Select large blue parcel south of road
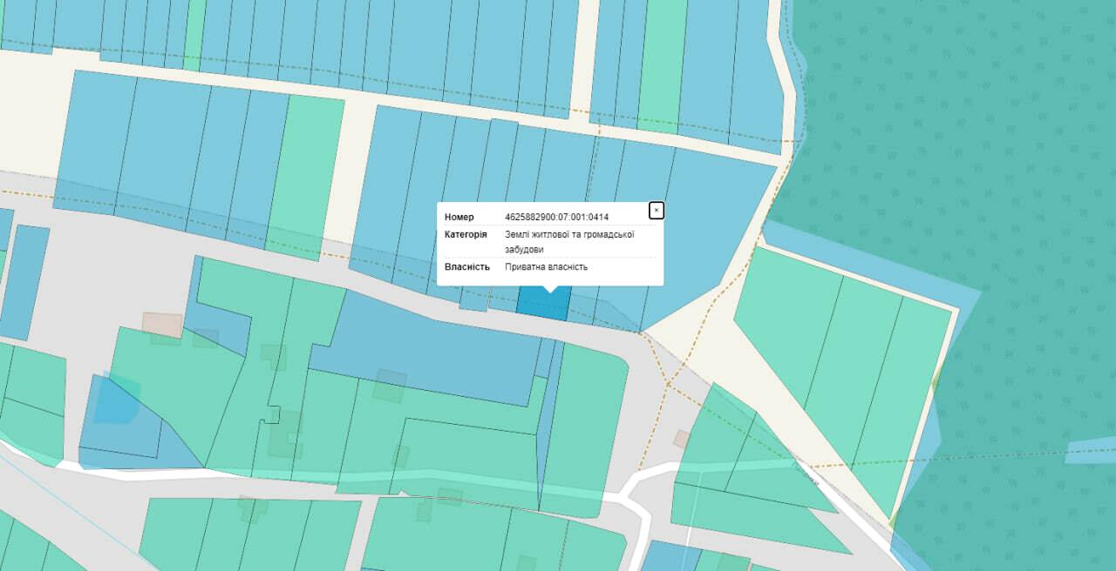The image size is (1116, 571). click(x=427, y=348)
